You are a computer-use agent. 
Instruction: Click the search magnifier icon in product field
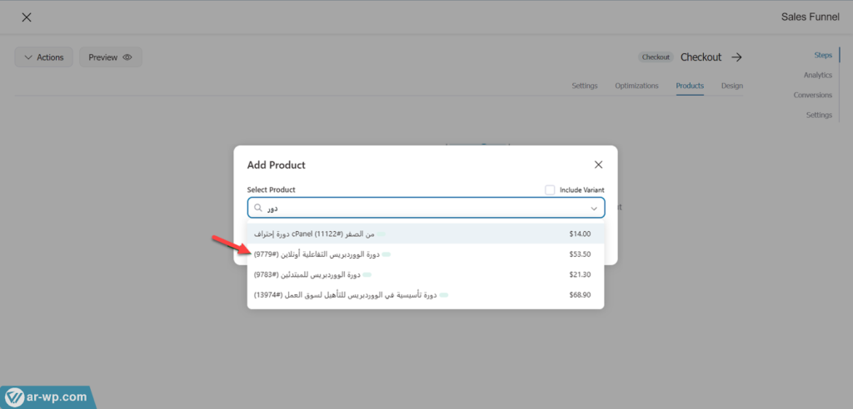point(258,208)
